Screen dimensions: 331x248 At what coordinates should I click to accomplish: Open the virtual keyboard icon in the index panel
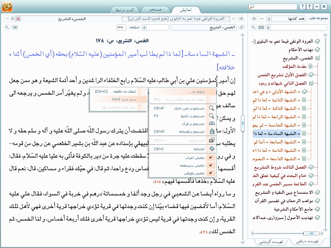(261, 28)
